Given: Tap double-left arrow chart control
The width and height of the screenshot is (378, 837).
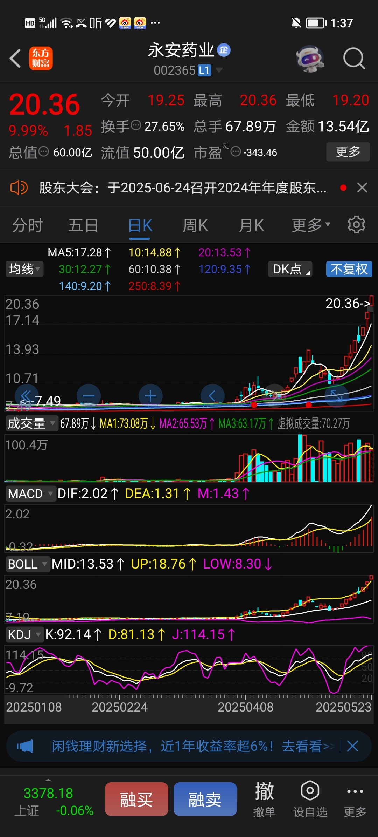Looking at the screenshot, I should [x=27, y=396].
